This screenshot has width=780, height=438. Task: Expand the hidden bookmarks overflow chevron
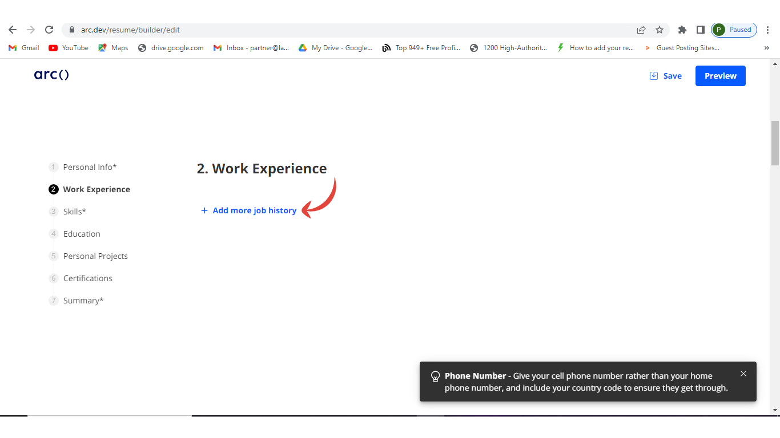coord(766,48)
